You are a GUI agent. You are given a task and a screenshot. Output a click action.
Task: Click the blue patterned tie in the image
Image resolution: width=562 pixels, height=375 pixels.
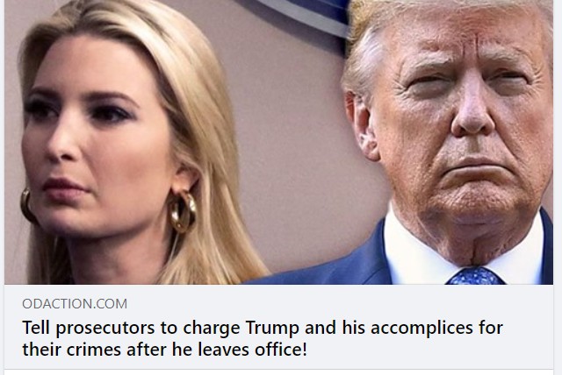[x=475, y=276]
